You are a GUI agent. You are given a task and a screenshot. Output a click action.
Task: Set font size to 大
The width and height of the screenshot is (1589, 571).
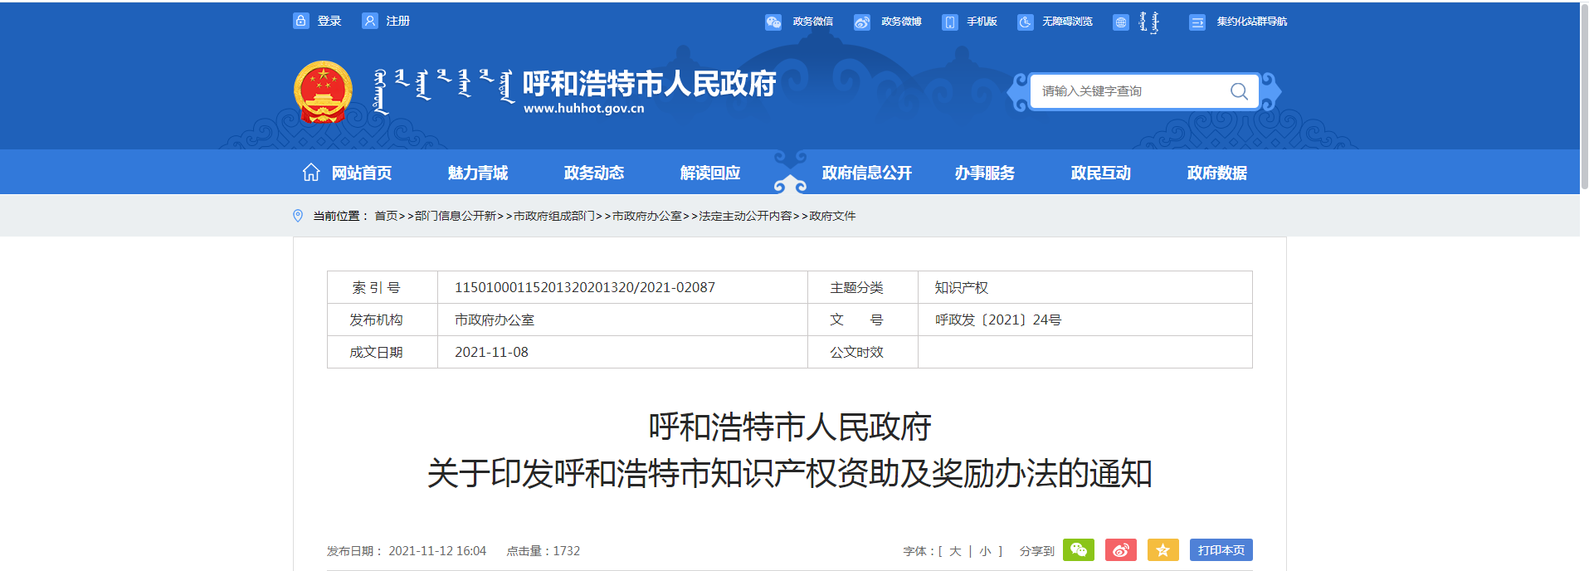point(955,551)
